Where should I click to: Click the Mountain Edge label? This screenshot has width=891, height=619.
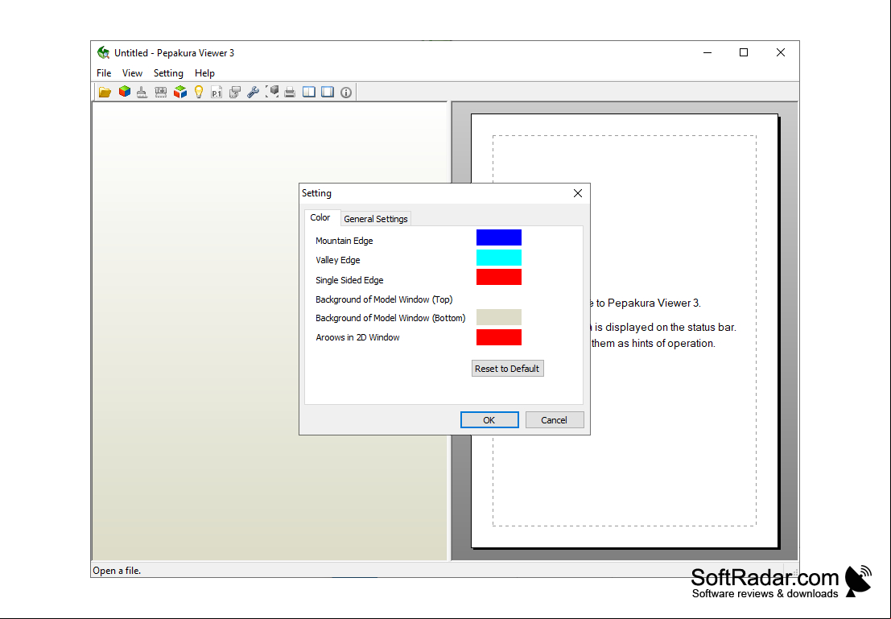[344, 241]
